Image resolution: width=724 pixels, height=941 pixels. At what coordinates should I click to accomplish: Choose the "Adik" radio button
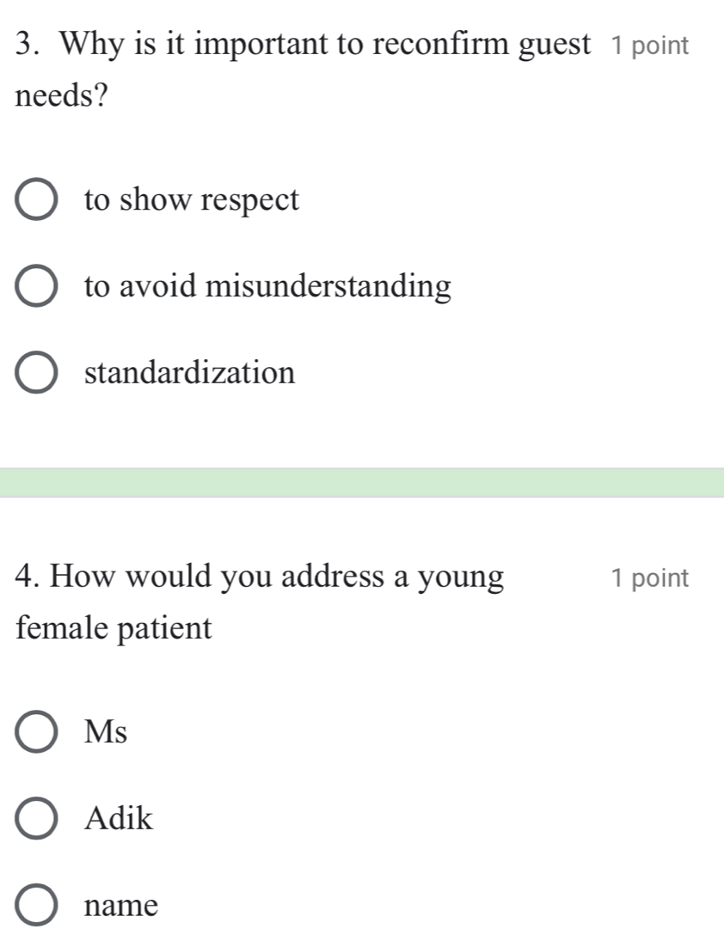point(35,819)
